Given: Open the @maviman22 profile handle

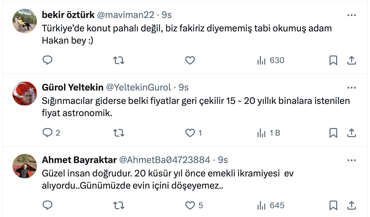Looking at the screenshot, I should 126,15.
